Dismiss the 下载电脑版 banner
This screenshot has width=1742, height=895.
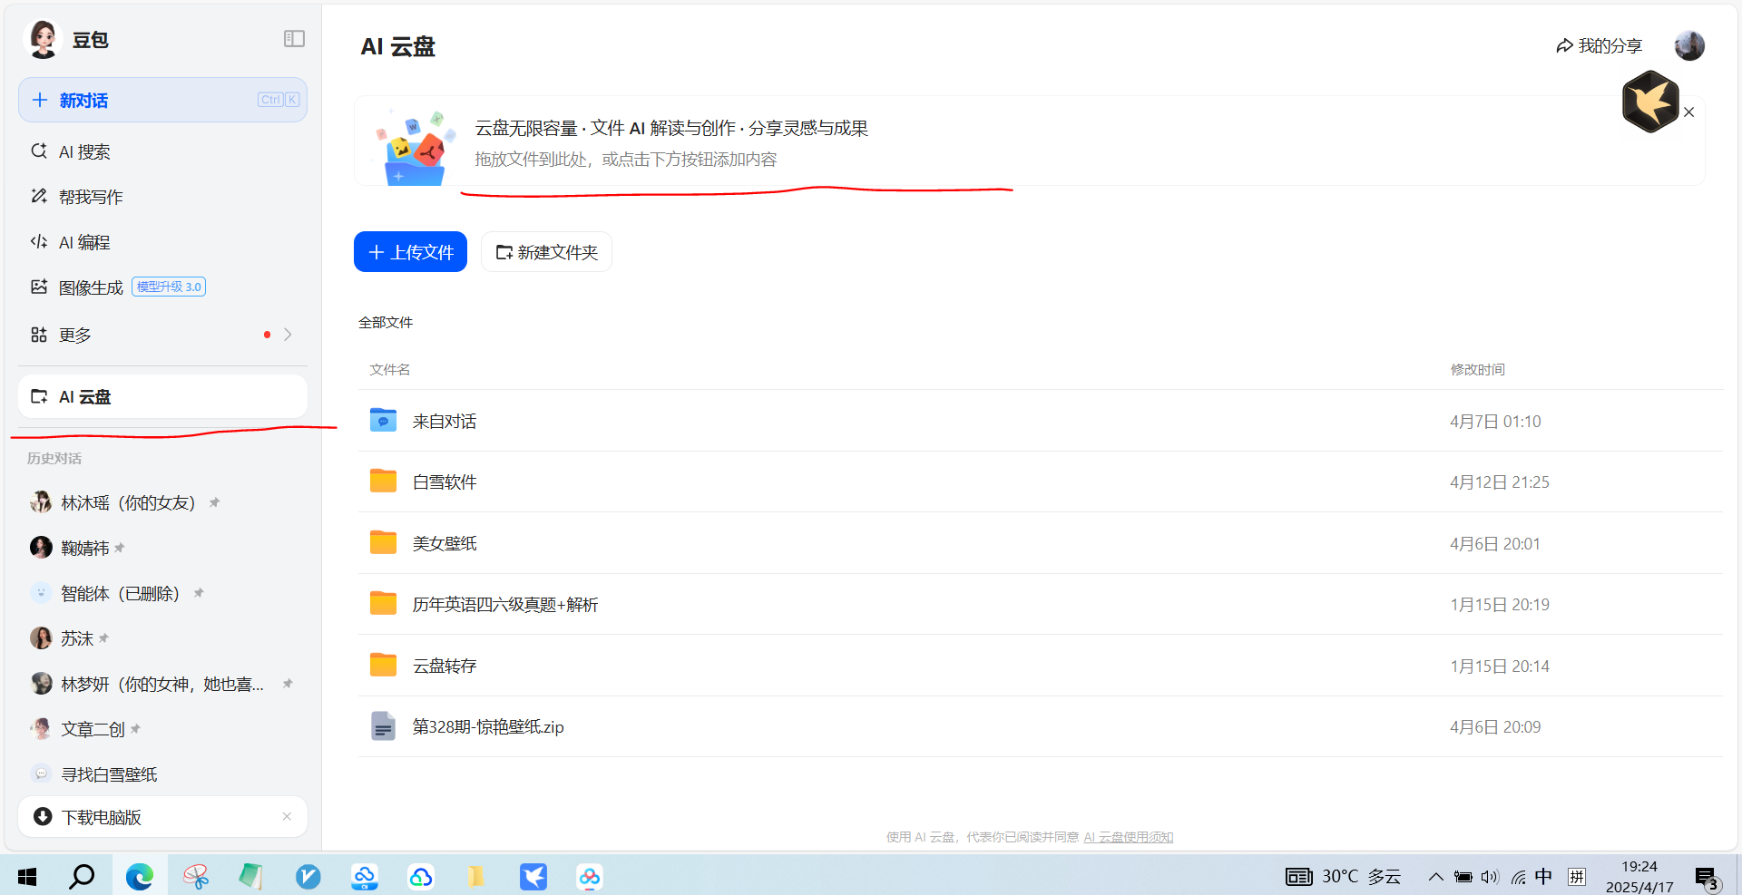coord(287,816)
